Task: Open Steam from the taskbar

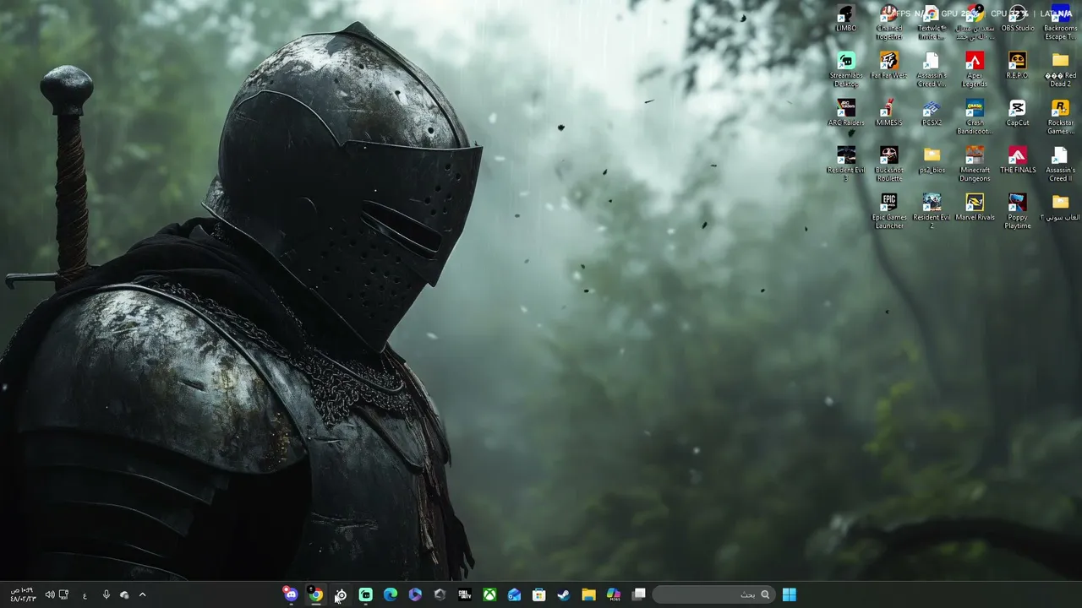Action: point(564,594)
